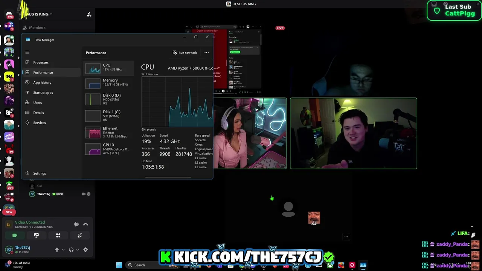Toggle Discord camera off
The width and height of the screenshot is (482, 271).
click(15, 235)
